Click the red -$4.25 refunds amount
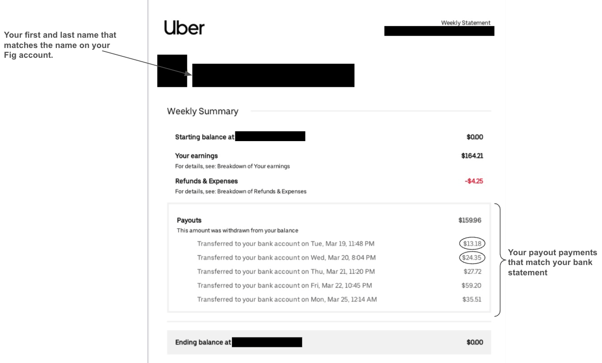 point(474,181)
